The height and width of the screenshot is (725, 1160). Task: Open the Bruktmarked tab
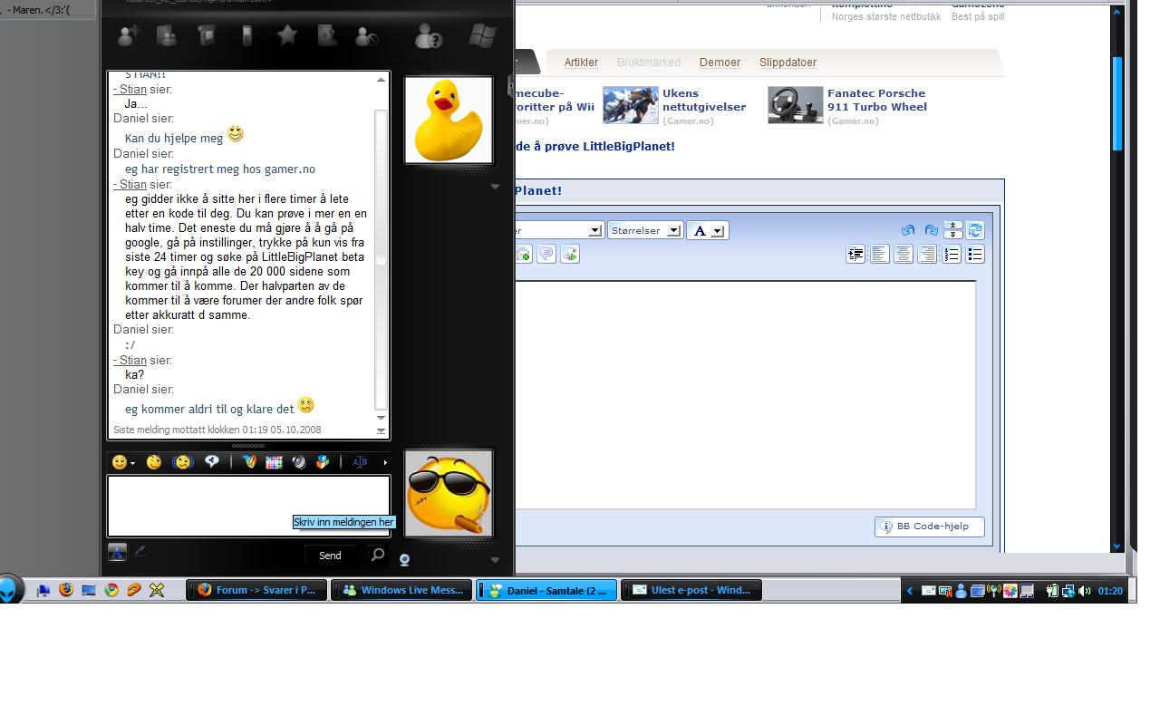pyautogui.click(x=649, y=63)
